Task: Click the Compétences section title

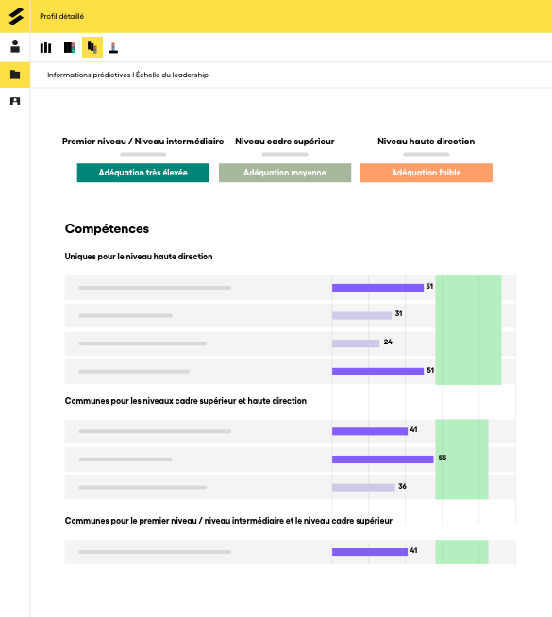Action: [x=107, y=228]
